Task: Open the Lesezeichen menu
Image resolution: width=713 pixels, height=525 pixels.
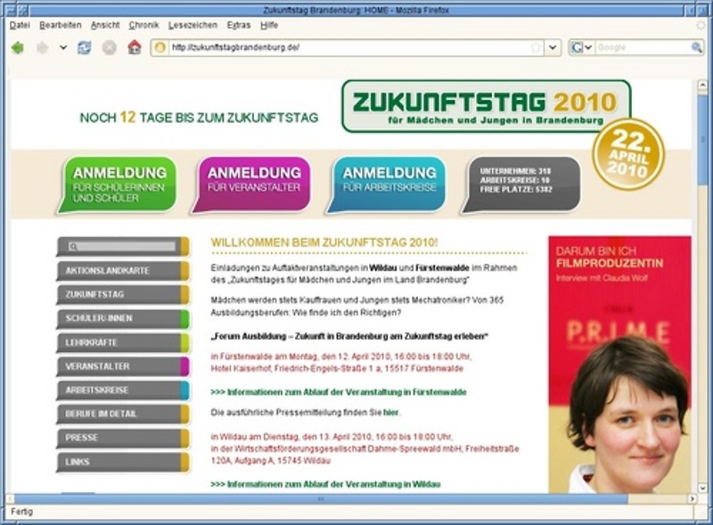Action: tap(193, 25)
